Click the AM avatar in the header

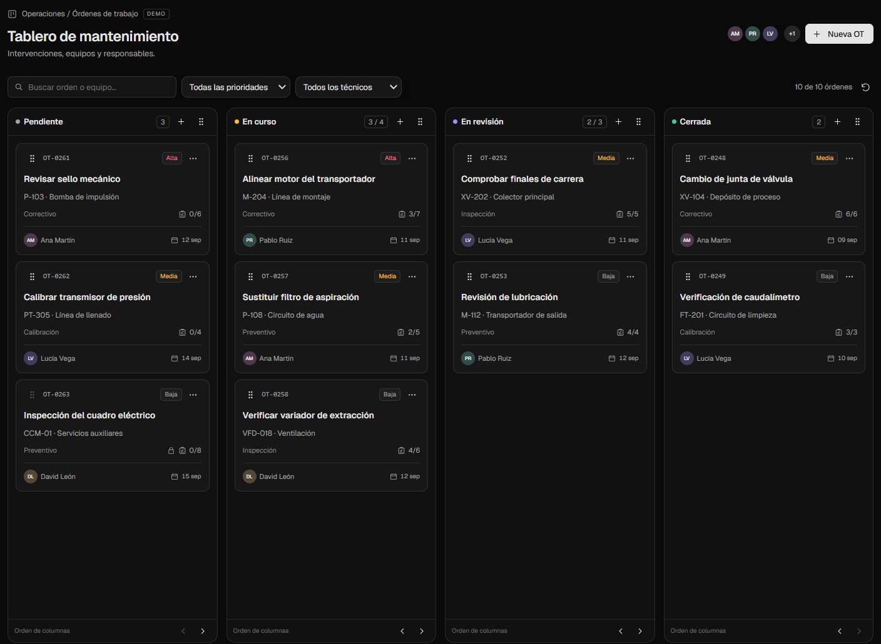click(735, 34)
